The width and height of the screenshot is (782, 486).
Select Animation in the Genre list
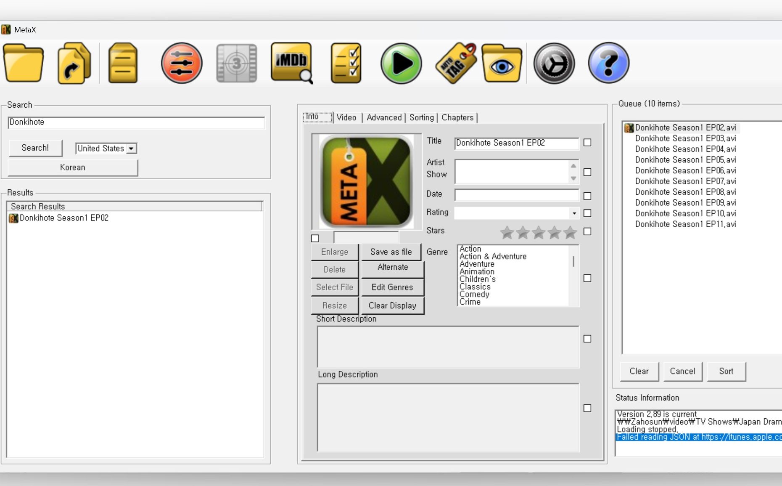(477, 271)
